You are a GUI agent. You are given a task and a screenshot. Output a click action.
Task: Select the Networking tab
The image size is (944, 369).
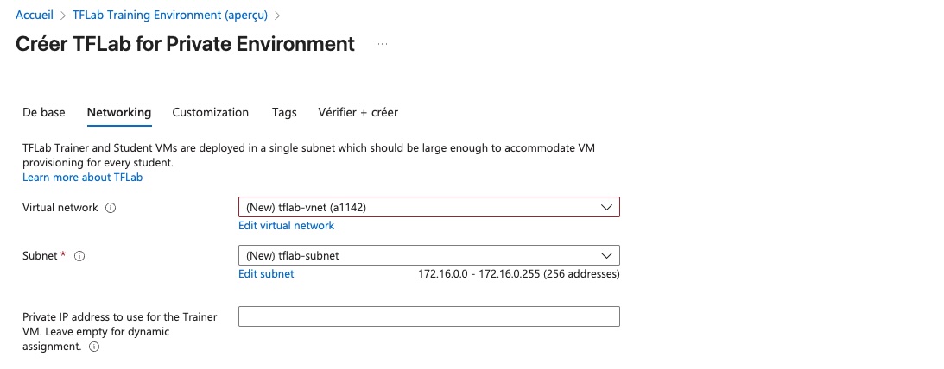[119, 112]
